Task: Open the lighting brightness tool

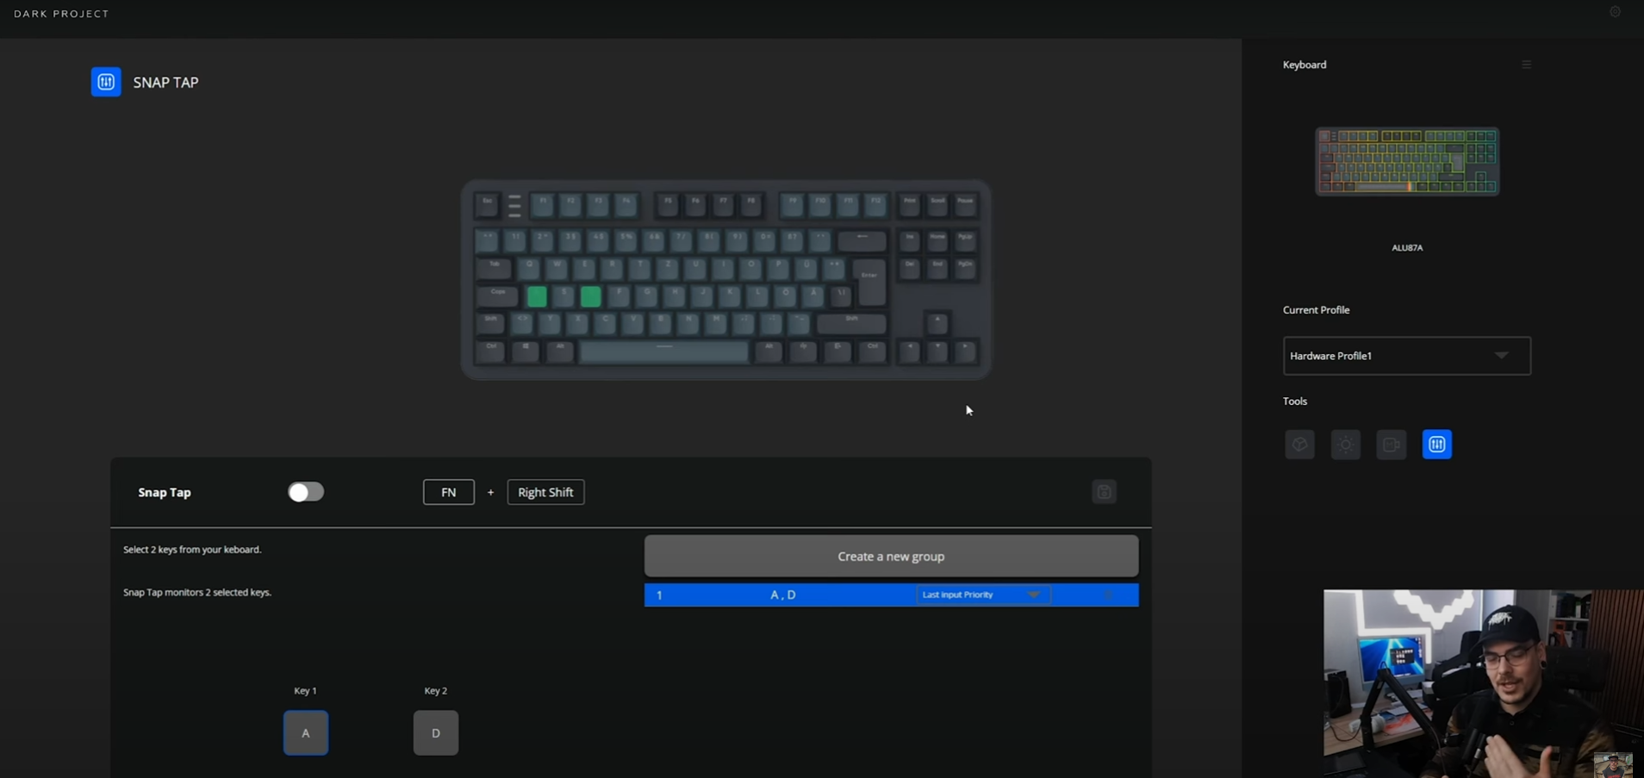Action: 1345,445
